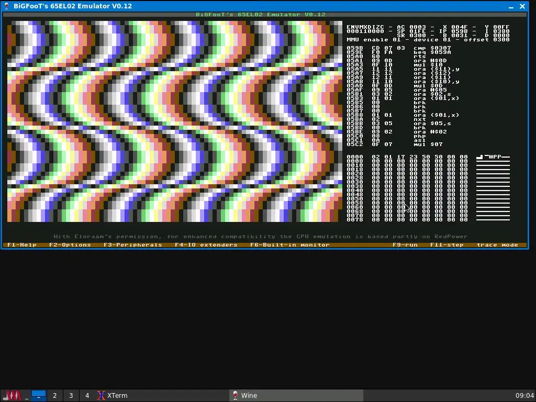Select the asl line at 05C1
This screenshot has width=536, height=402.
(x=386, y=140)
